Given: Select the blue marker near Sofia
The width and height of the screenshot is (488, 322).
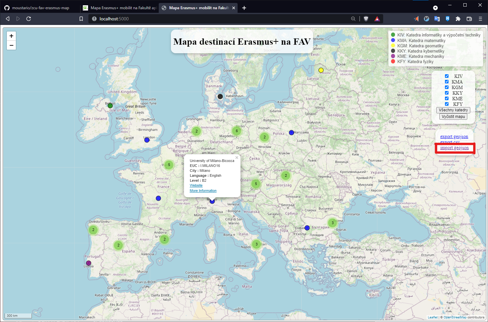Looking at the screenshot, I should pyautogui.click(x=307, y=228).
